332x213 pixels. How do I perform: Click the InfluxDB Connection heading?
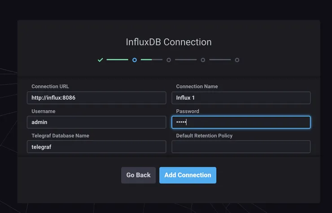pyautogui.click(x=169, y=42)
